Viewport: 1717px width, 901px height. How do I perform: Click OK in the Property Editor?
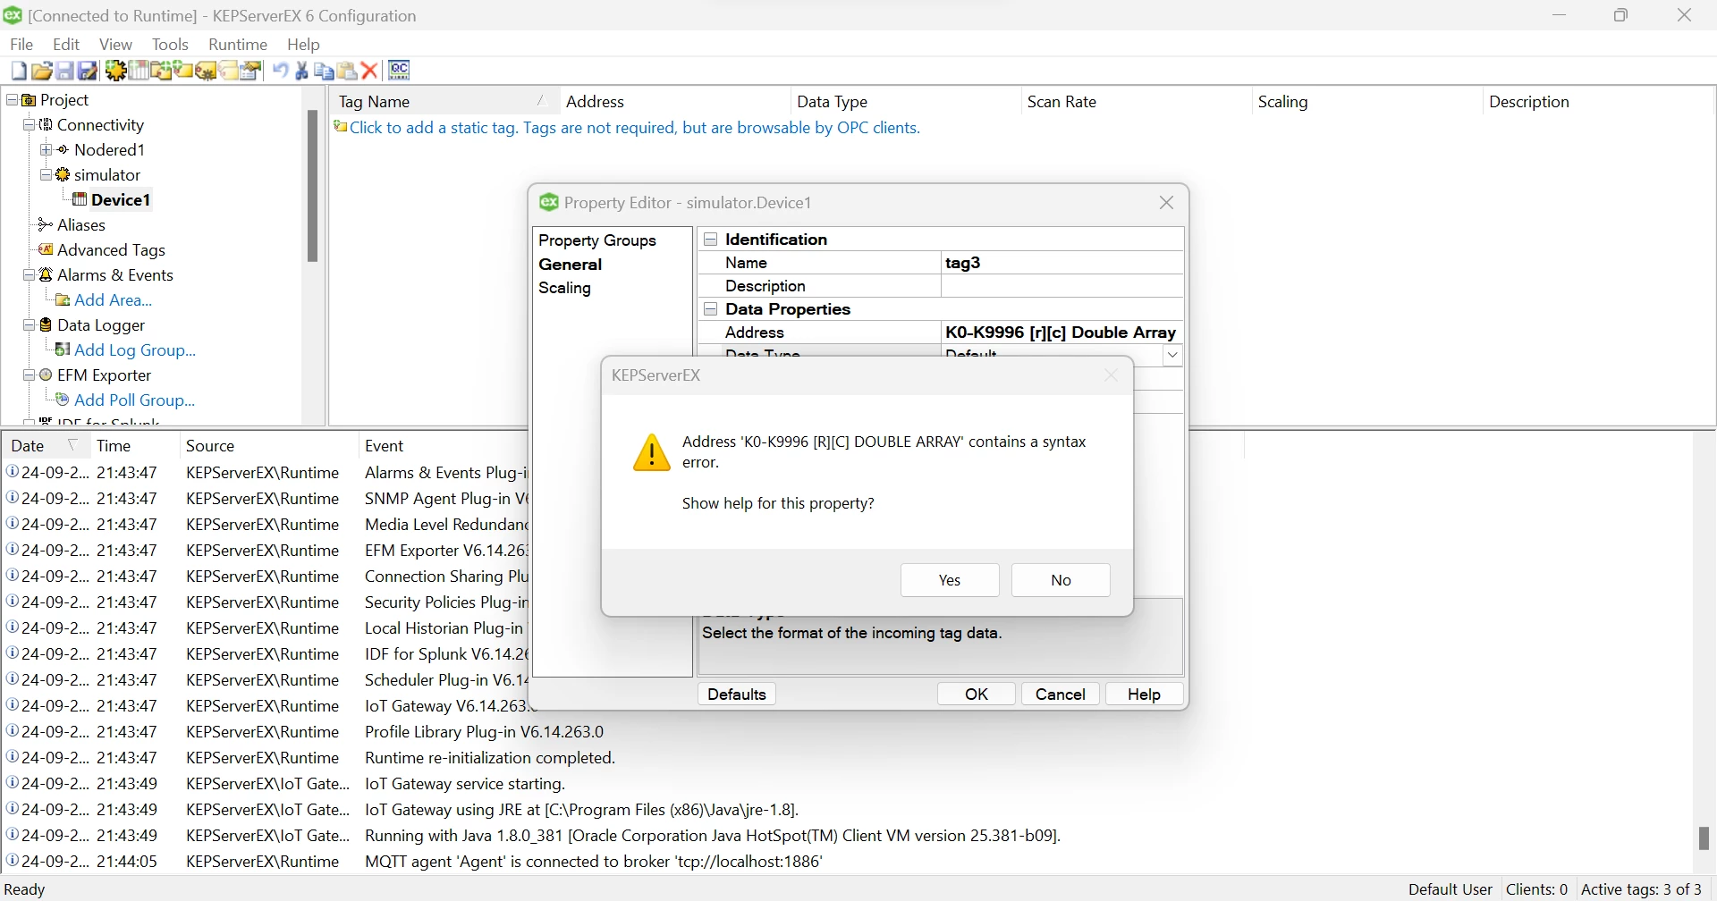(977, 695)
